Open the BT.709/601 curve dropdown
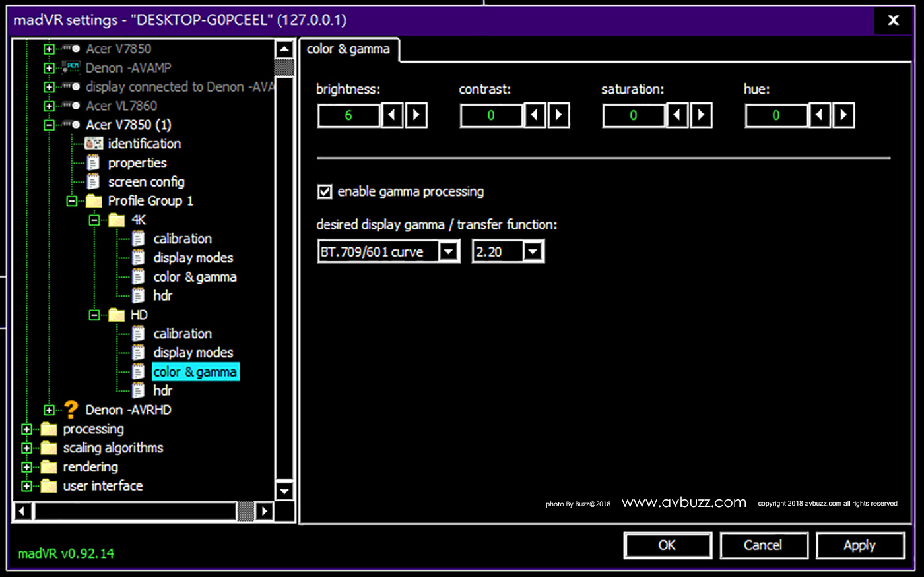The width and height of the screenshot is (924, 577). (x=449, y=252)
